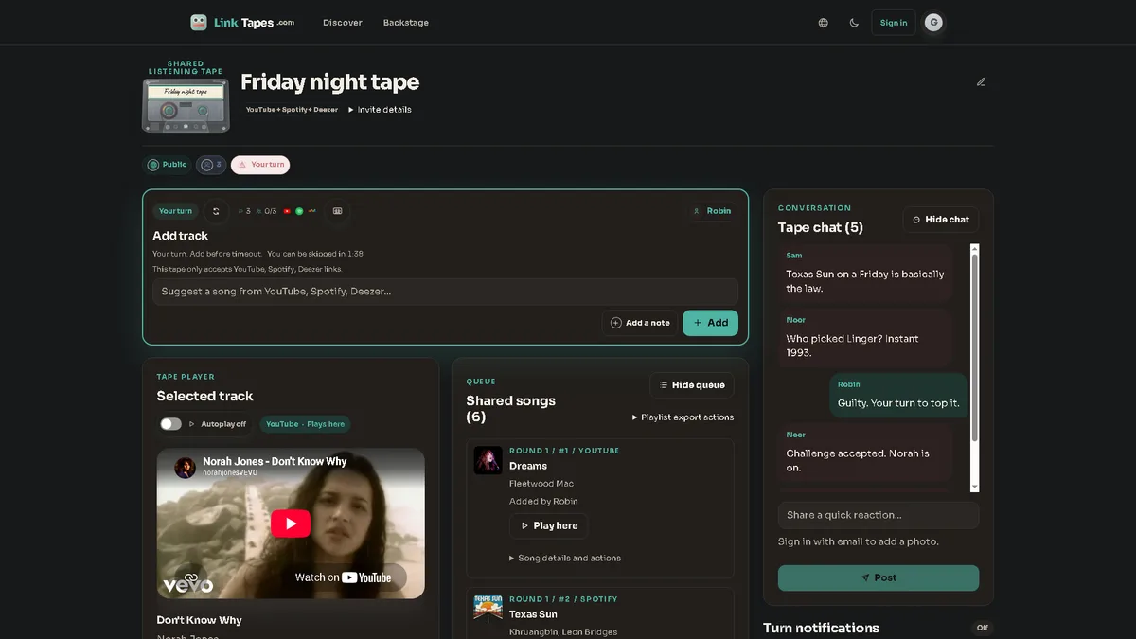Select the cassette tape artwork
The image size is (1136, 639).
tap(186, 105)
